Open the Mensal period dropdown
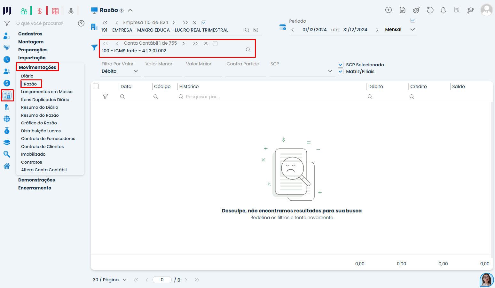 tap(413, 29)
